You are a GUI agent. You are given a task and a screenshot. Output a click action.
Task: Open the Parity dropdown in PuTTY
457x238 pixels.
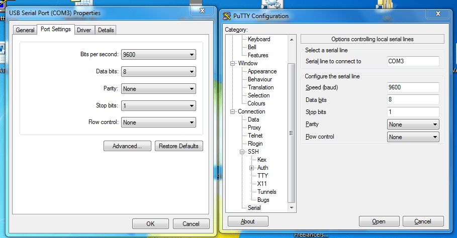[413, 125]
